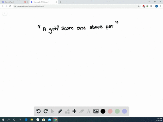
Task: Open the round white taskbar app
Action: (x=38, y=120)
